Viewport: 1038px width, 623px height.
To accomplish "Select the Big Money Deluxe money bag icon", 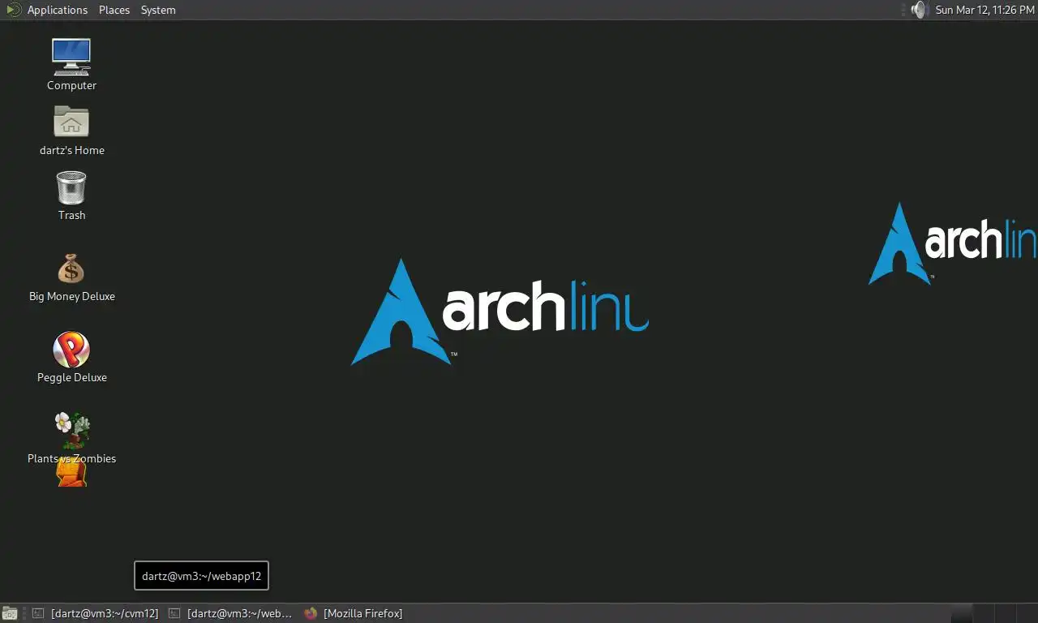I will click(71, 269).
